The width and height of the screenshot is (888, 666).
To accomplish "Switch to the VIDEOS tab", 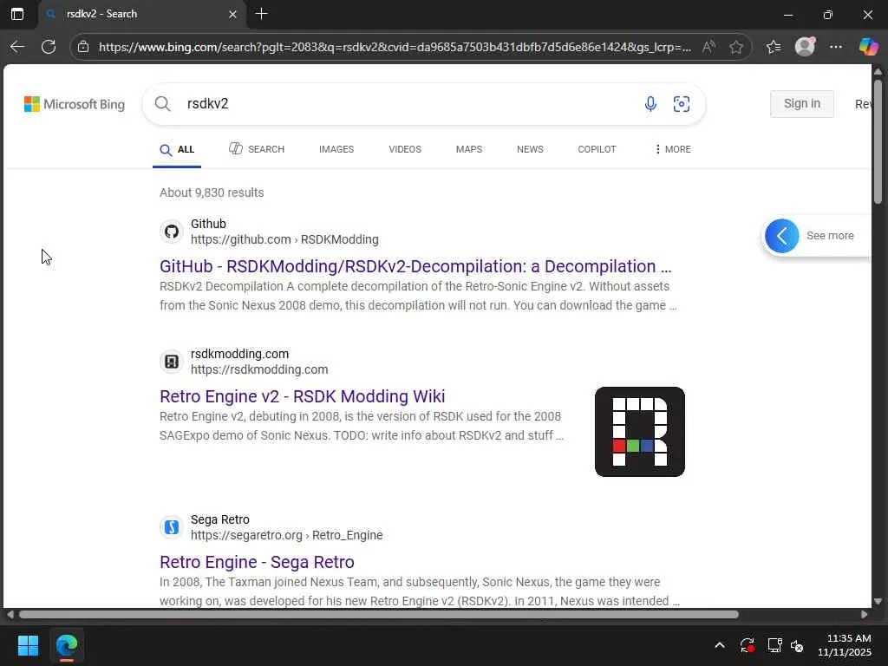I will pos(405,149).
